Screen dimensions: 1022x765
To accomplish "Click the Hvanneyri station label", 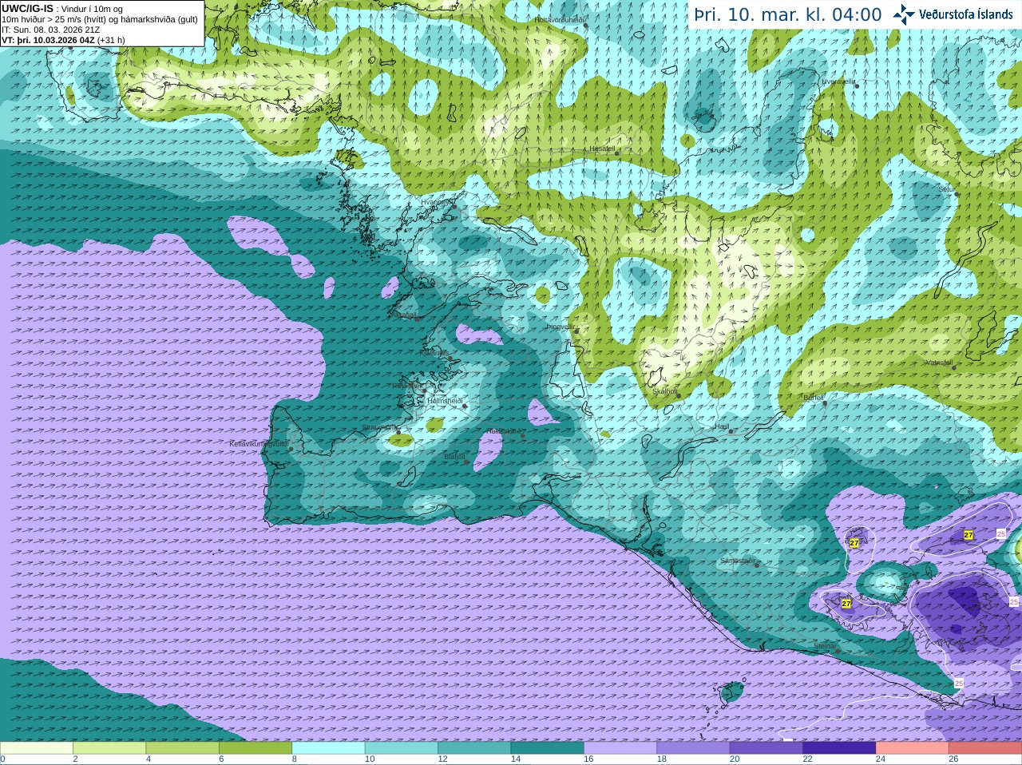I will [x=437, y=202].
